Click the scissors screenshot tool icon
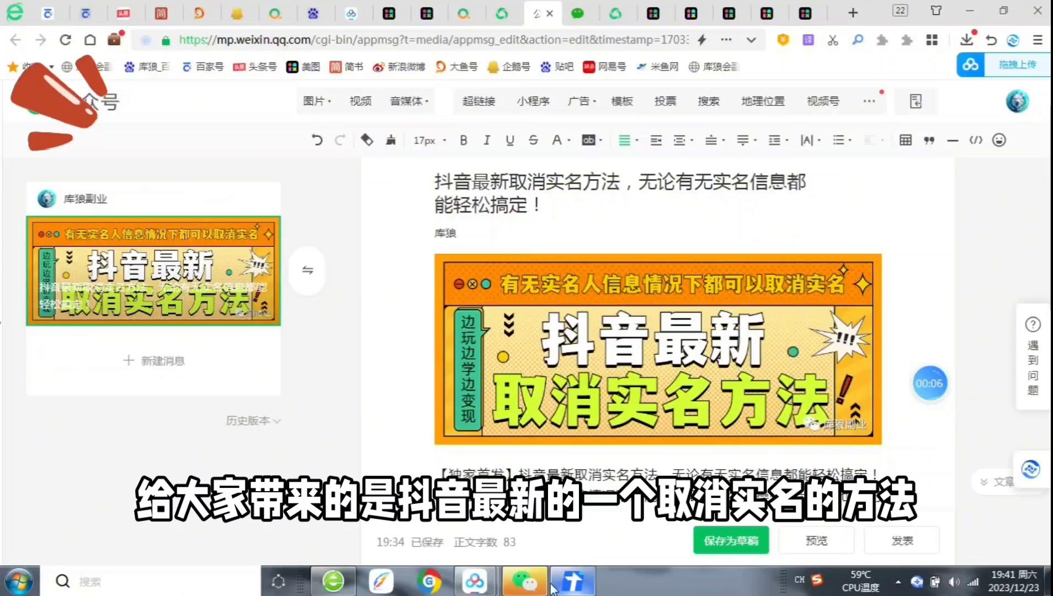The width and height of the screenshot is (1053, 596). coord(833,40)
